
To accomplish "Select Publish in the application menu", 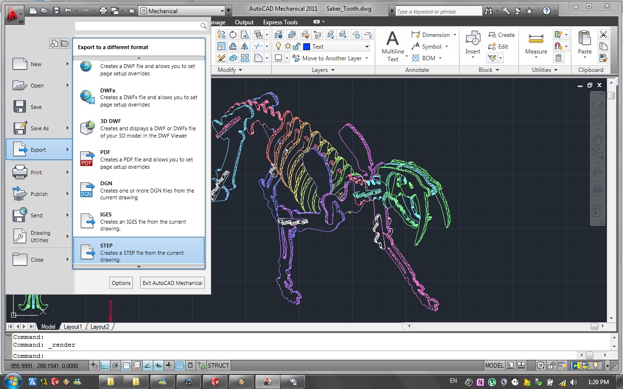I will tap(40, 194).
